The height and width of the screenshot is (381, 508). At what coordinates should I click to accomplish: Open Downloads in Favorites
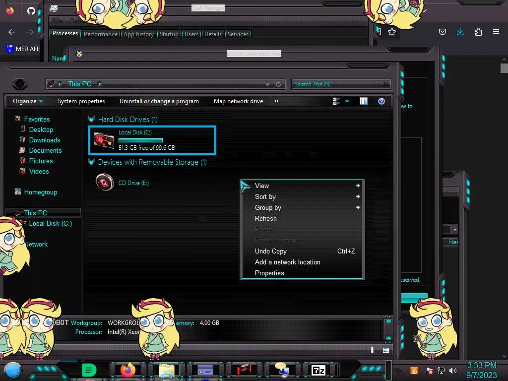click(x=45, y=140)
